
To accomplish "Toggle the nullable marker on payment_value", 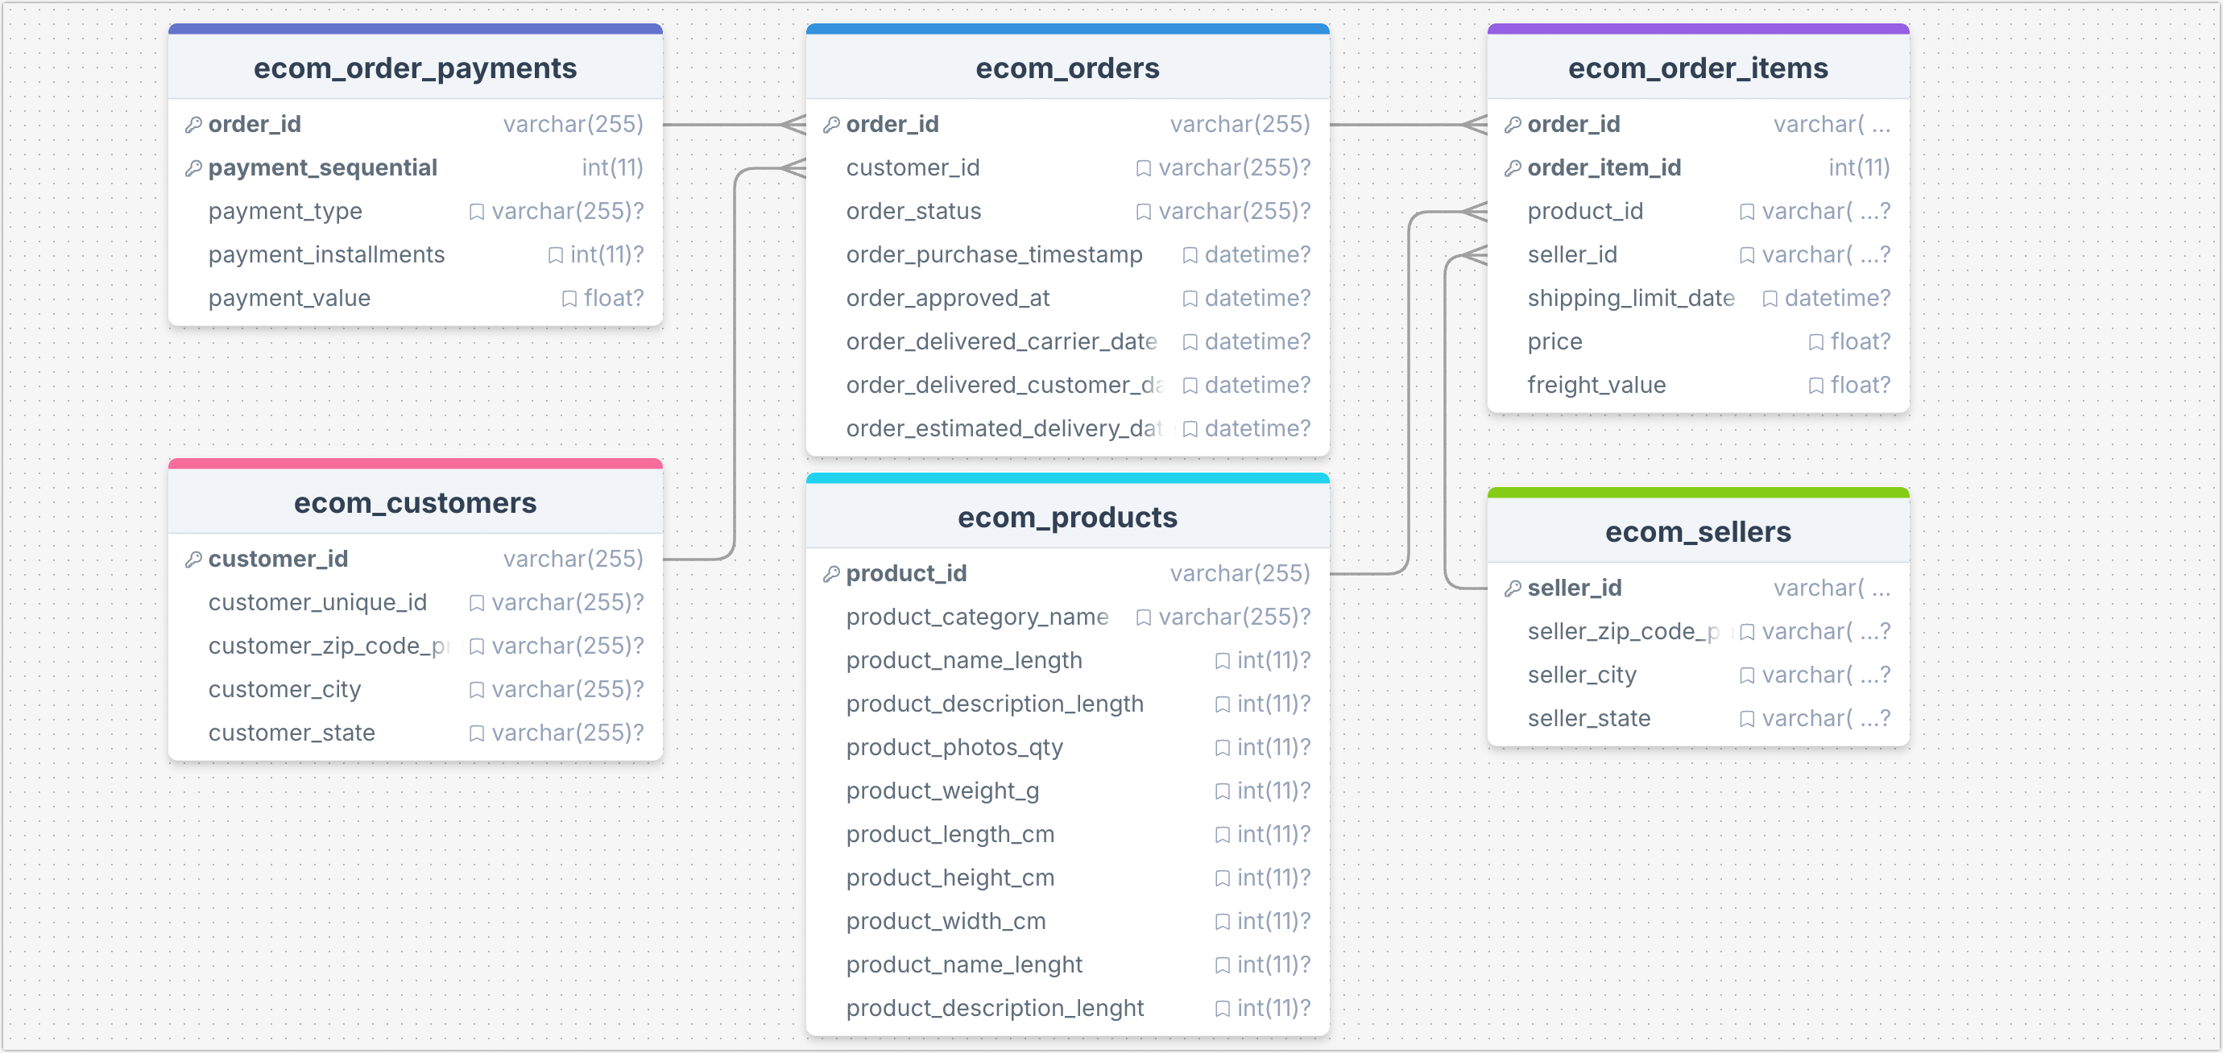I will 569,298.
